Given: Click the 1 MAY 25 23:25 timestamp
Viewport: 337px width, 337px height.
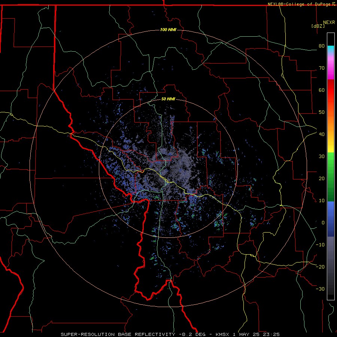Looking at the screenshot, I should tap(256, 334).
